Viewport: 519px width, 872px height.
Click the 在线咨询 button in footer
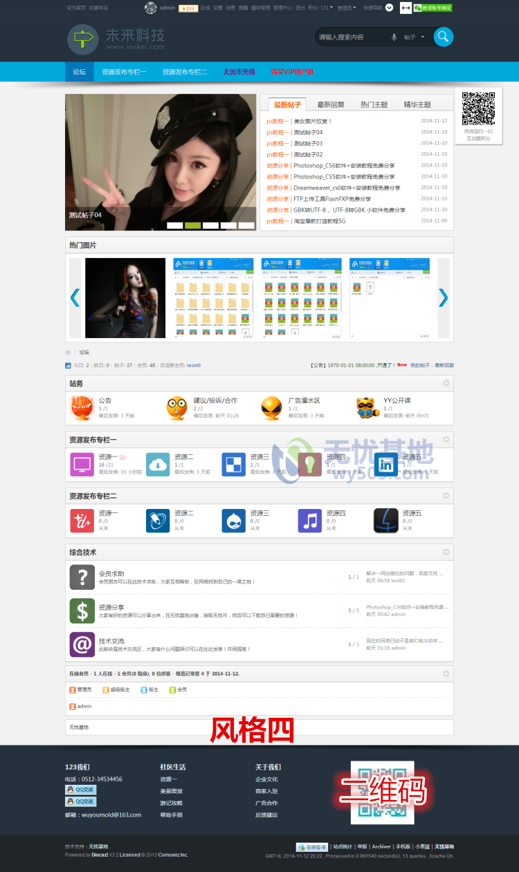[x=312, y=846]
